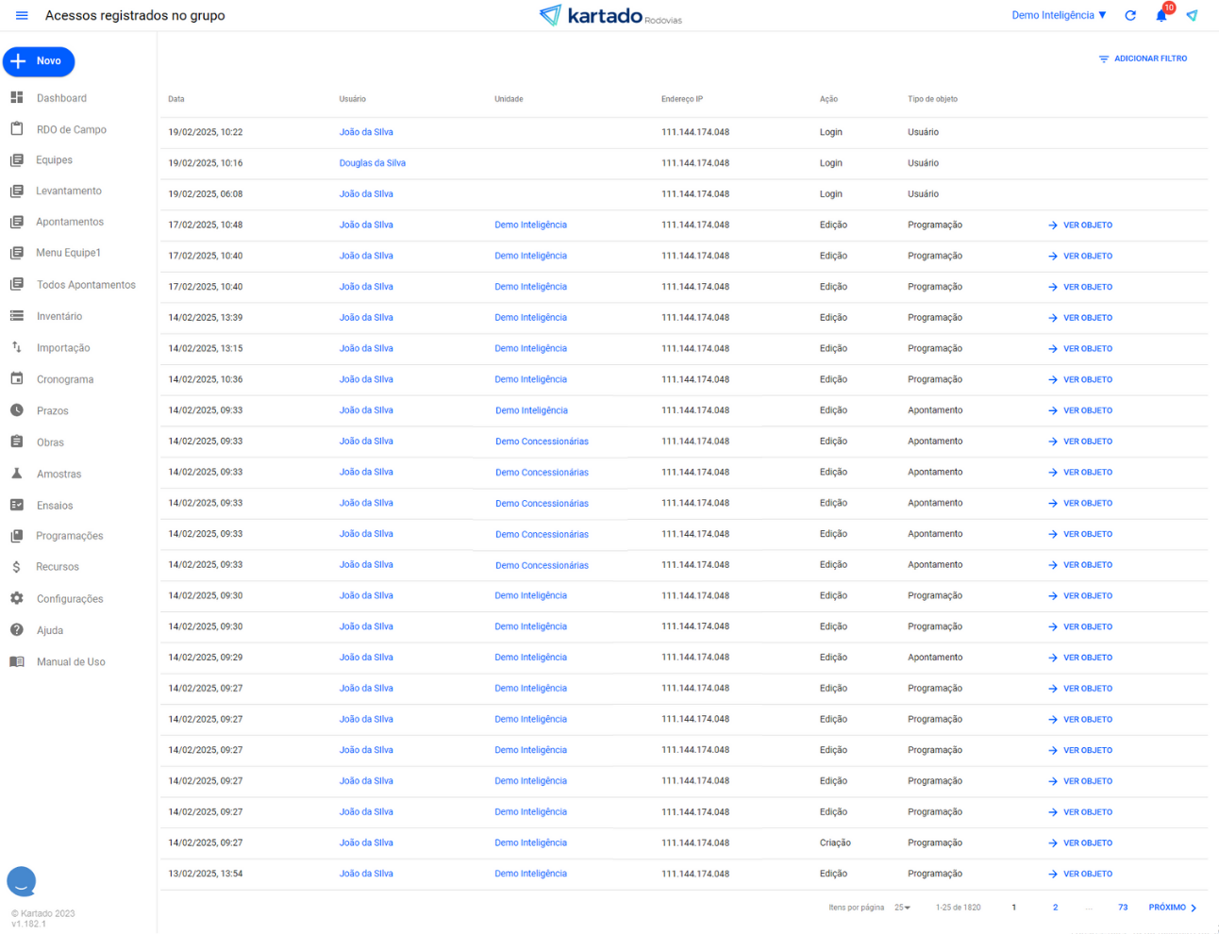Click the Kartado paper plane icon top right

point(1192,16)
